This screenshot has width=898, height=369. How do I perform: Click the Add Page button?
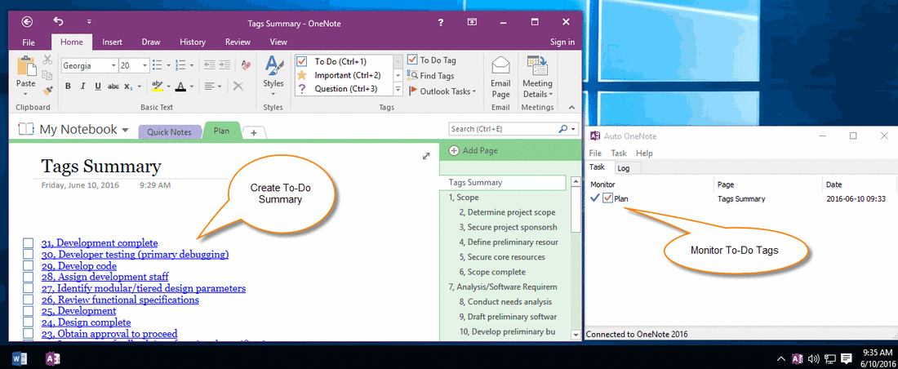[473, 151]
